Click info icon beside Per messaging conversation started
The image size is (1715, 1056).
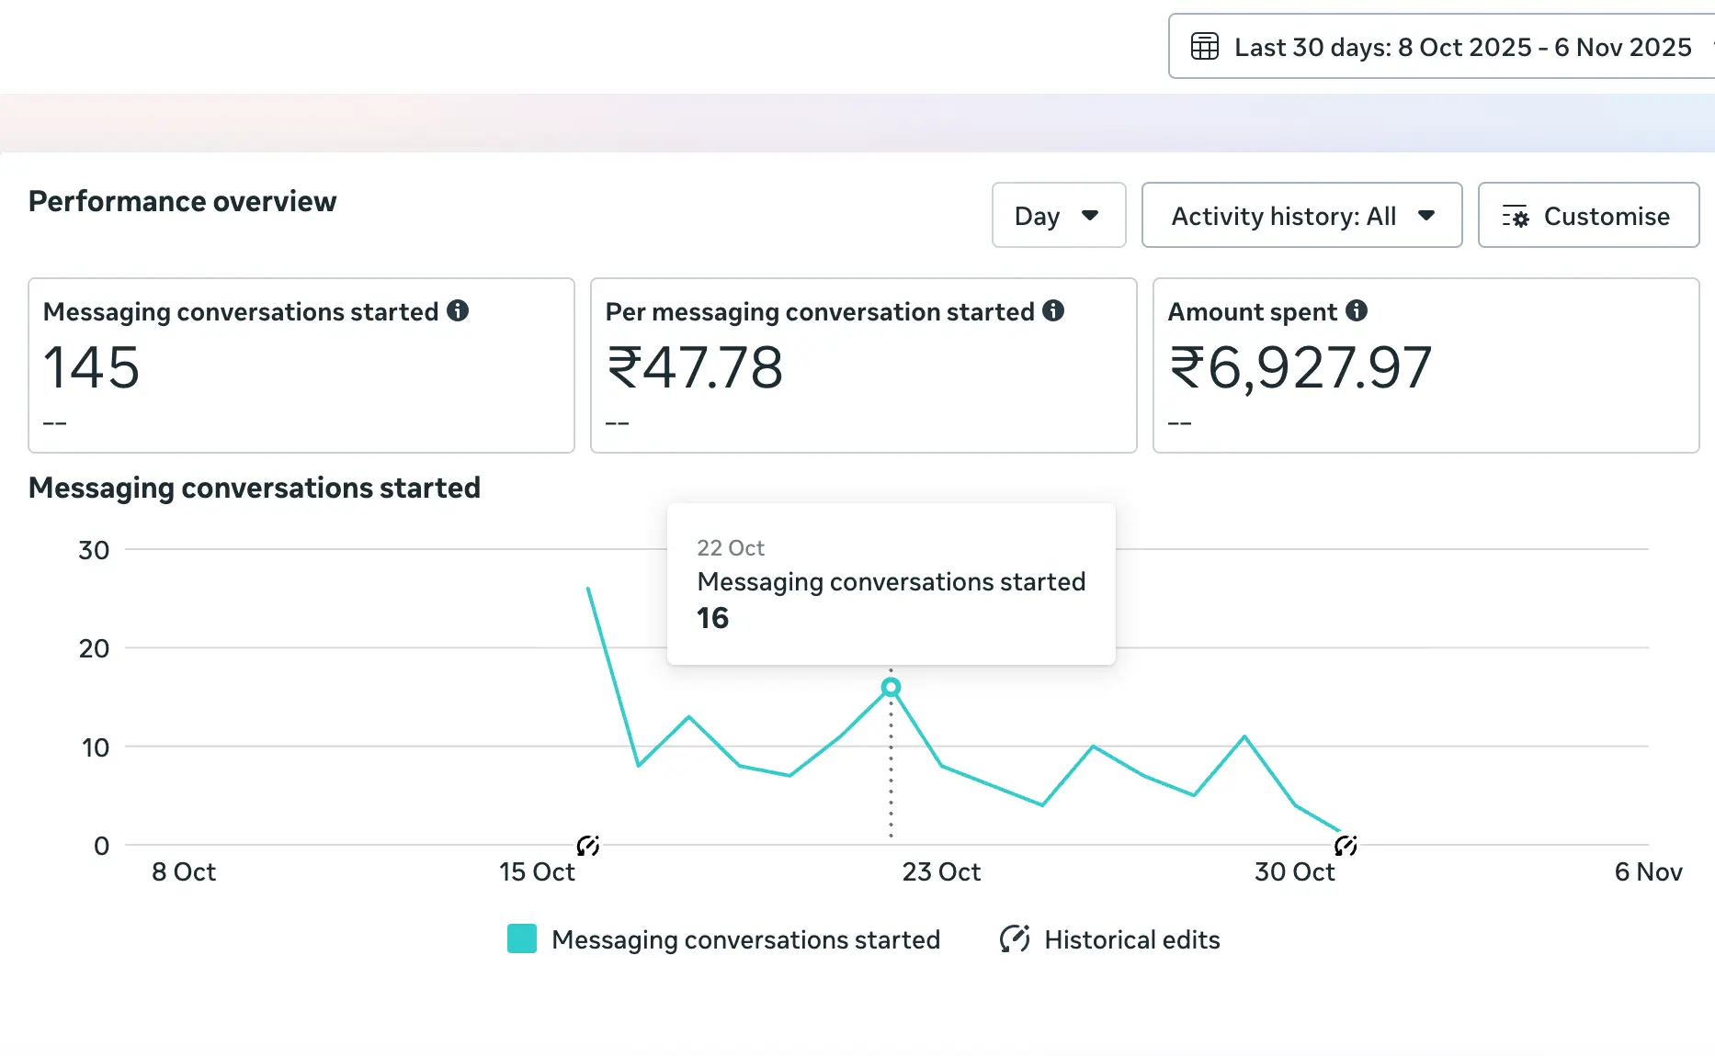[1053, 311]
